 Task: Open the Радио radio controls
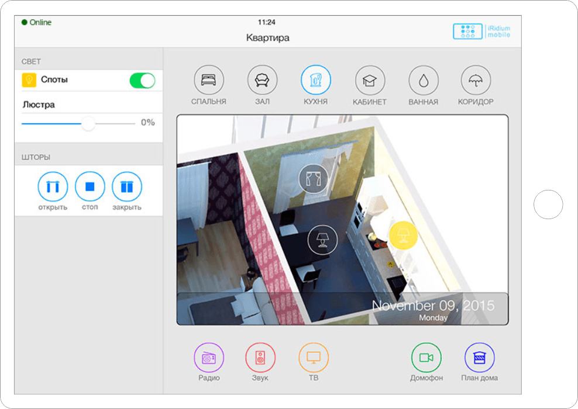(209, 358)
